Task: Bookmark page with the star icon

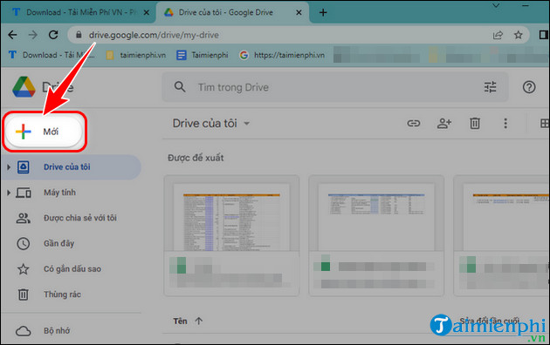Action: pyautogui.click(x=518, y=35)
